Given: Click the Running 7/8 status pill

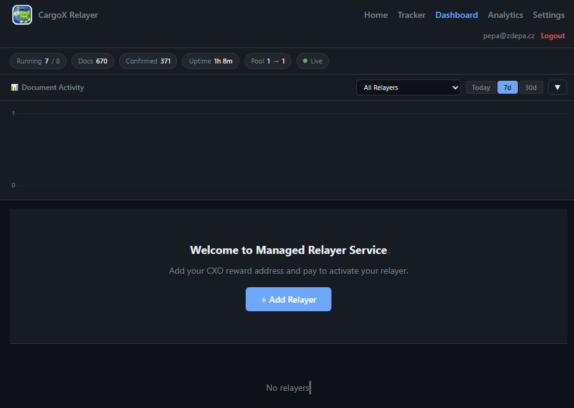Looking at the screenshot, I should click(x=38, y=60).
